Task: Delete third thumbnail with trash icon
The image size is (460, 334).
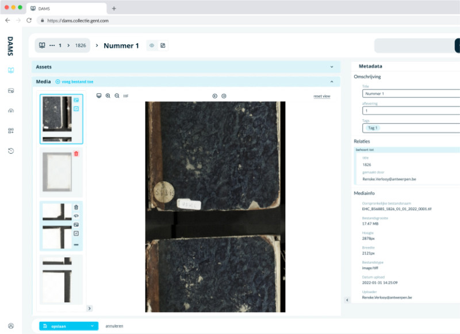Action: pos(76,207)
